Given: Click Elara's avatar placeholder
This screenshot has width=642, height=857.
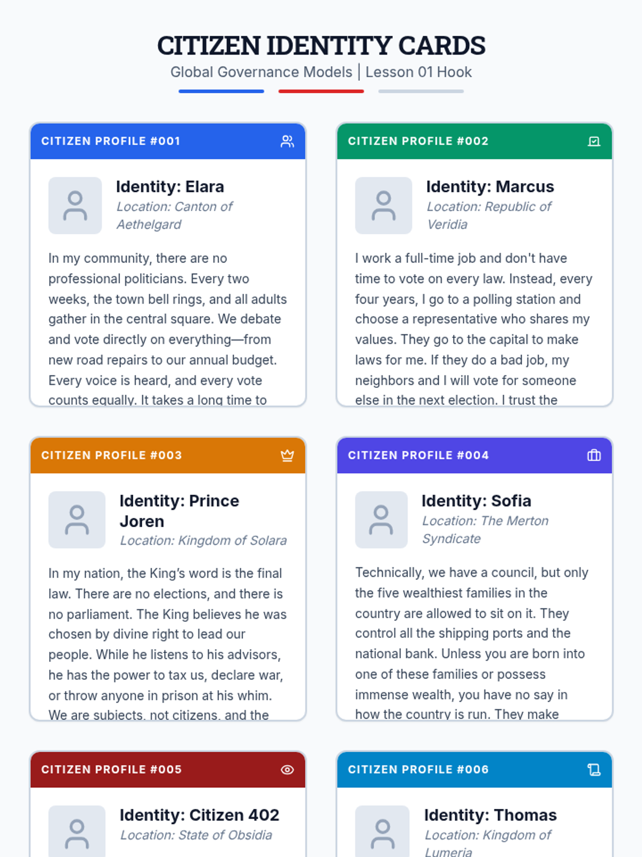Looking at the screenshot, I should click(x=75, y=206).
